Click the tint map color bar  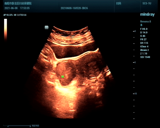[5, 30]
